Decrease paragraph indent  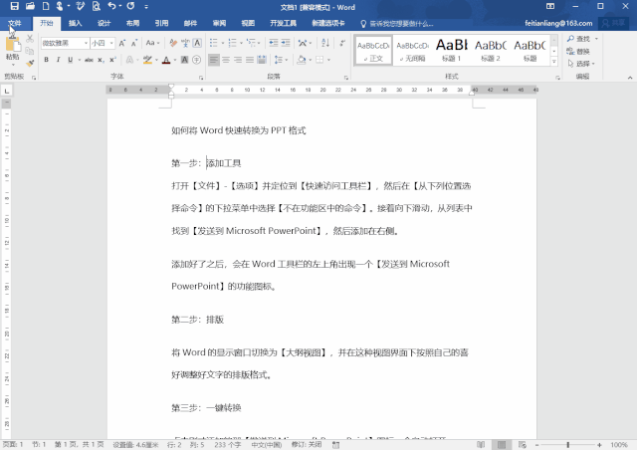point(274,43)
